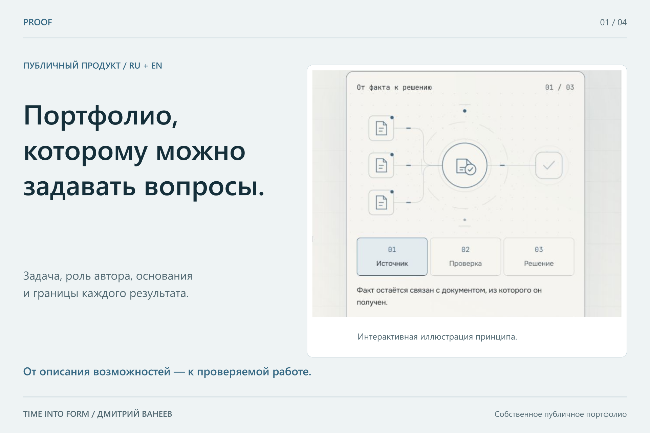Click 'Факт остаётся связан с документом' description
Viewport: 650px width, 433px height.
[449, 296]
